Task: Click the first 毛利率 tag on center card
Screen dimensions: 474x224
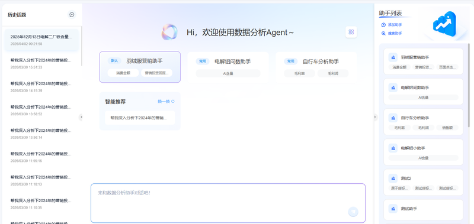Action: (299, 73)
